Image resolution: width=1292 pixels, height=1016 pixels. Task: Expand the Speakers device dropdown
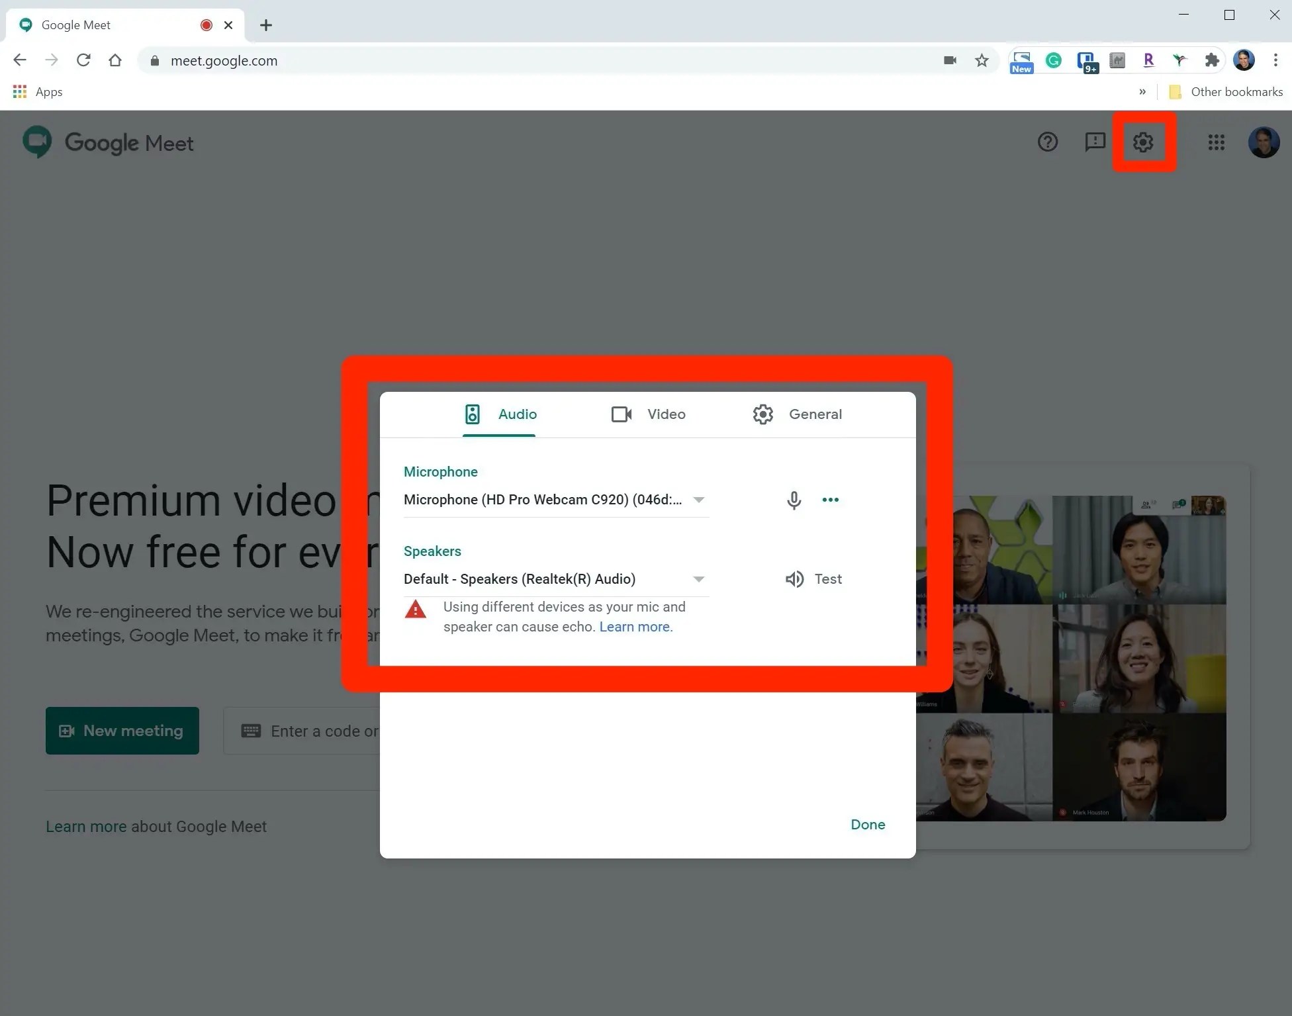[698, 579]
